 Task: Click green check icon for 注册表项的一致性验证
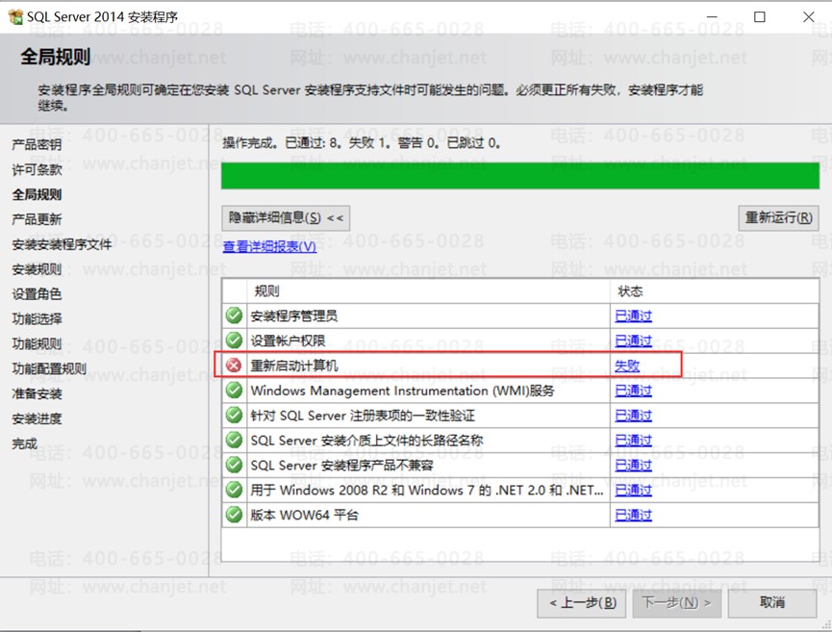pyautogui.click(x=234, y=415)
